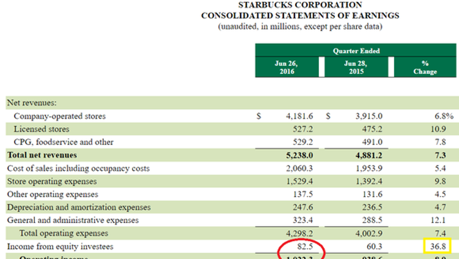Click the 247.6 value

[x=303, y=207]
